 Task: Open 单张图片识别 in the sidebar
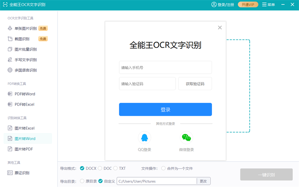coord(25,28)
